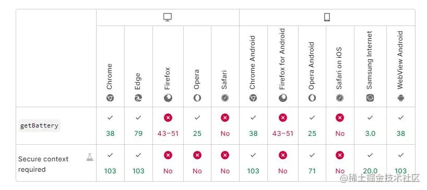Click the mobile device icon header
This screenshot has height=190, width=427.
tap(327, 17)
